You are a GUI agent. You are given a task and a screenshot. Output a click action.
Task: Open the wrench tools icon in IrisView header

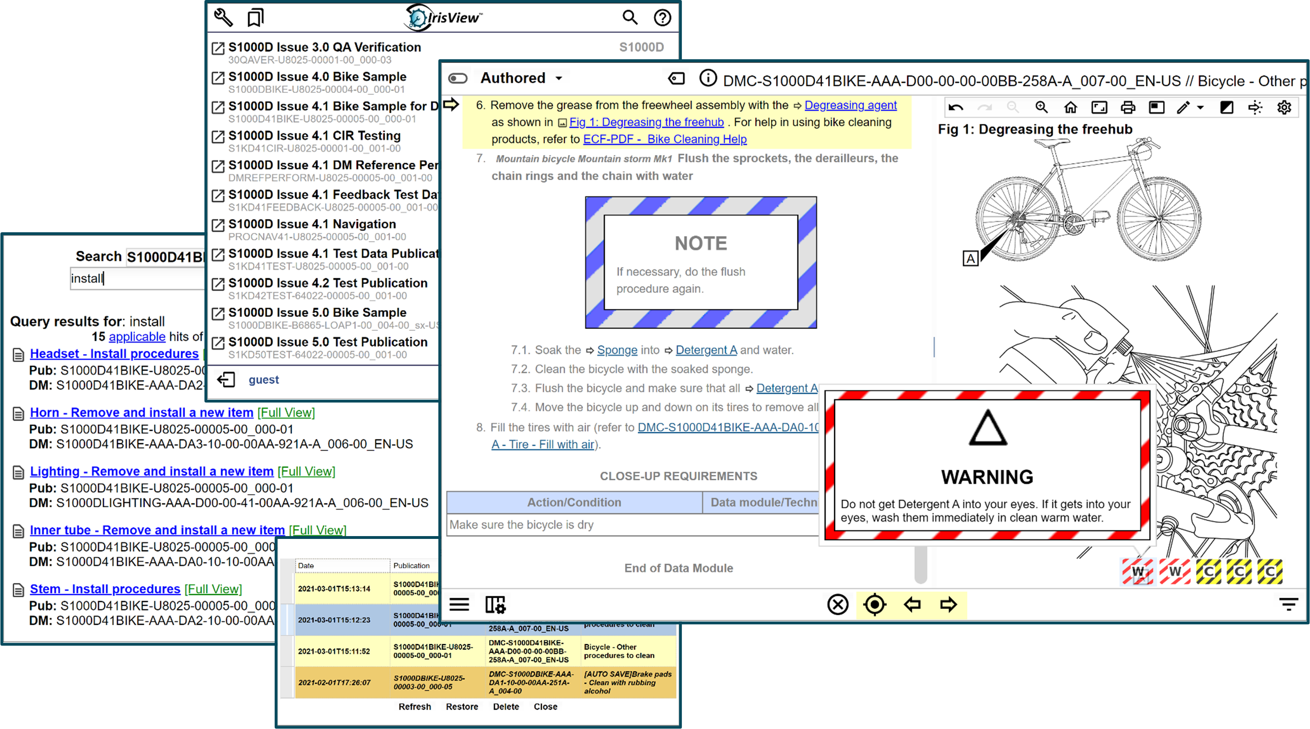(x=223, y=18)
